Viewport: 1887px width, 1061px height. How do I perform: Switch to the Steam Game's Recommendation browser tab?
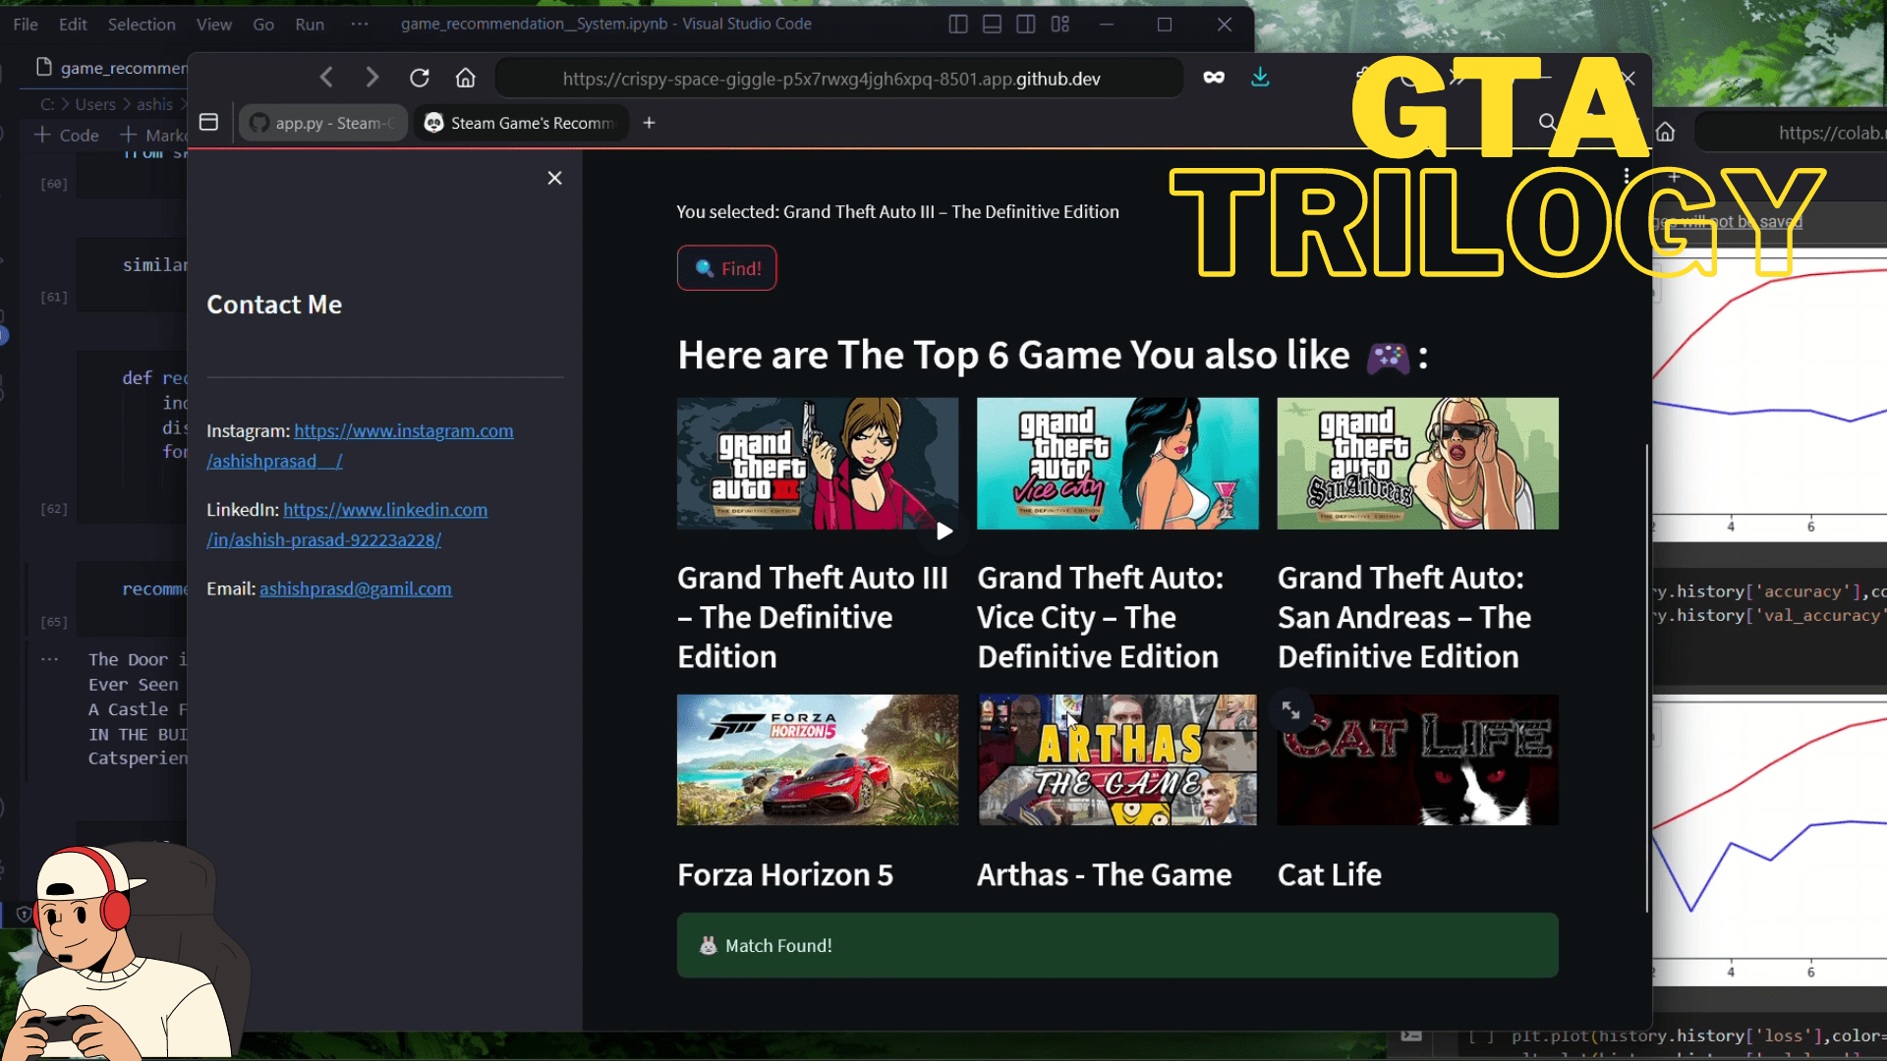click(x=521, y=122)
